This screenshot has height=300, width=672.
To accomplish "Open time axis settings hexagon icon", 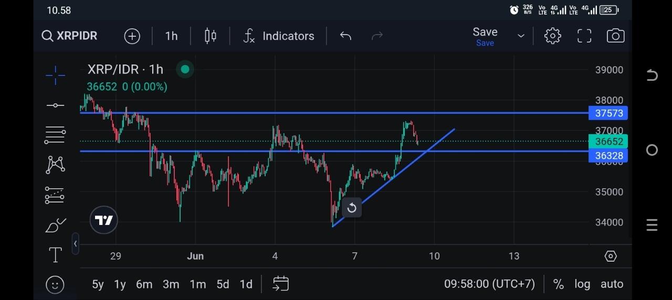I will click(x=611, y=256).
